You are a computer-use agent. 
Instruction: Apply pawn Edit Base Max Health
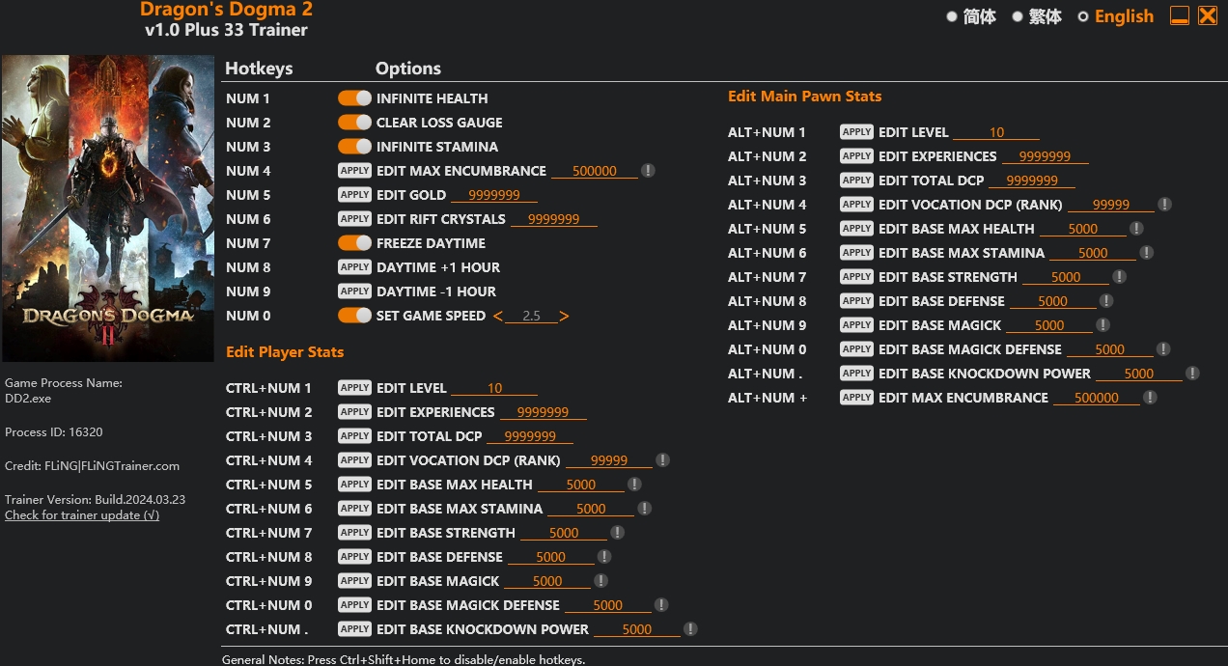click(856, 229)
